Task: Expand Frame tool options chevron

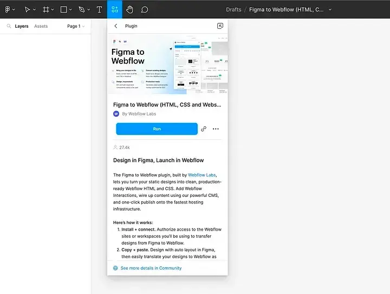Action: coord(52,10)
